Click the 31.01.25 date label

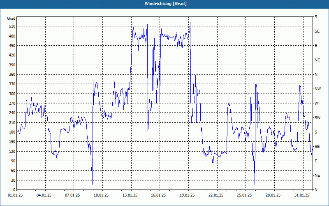[302, 195]
